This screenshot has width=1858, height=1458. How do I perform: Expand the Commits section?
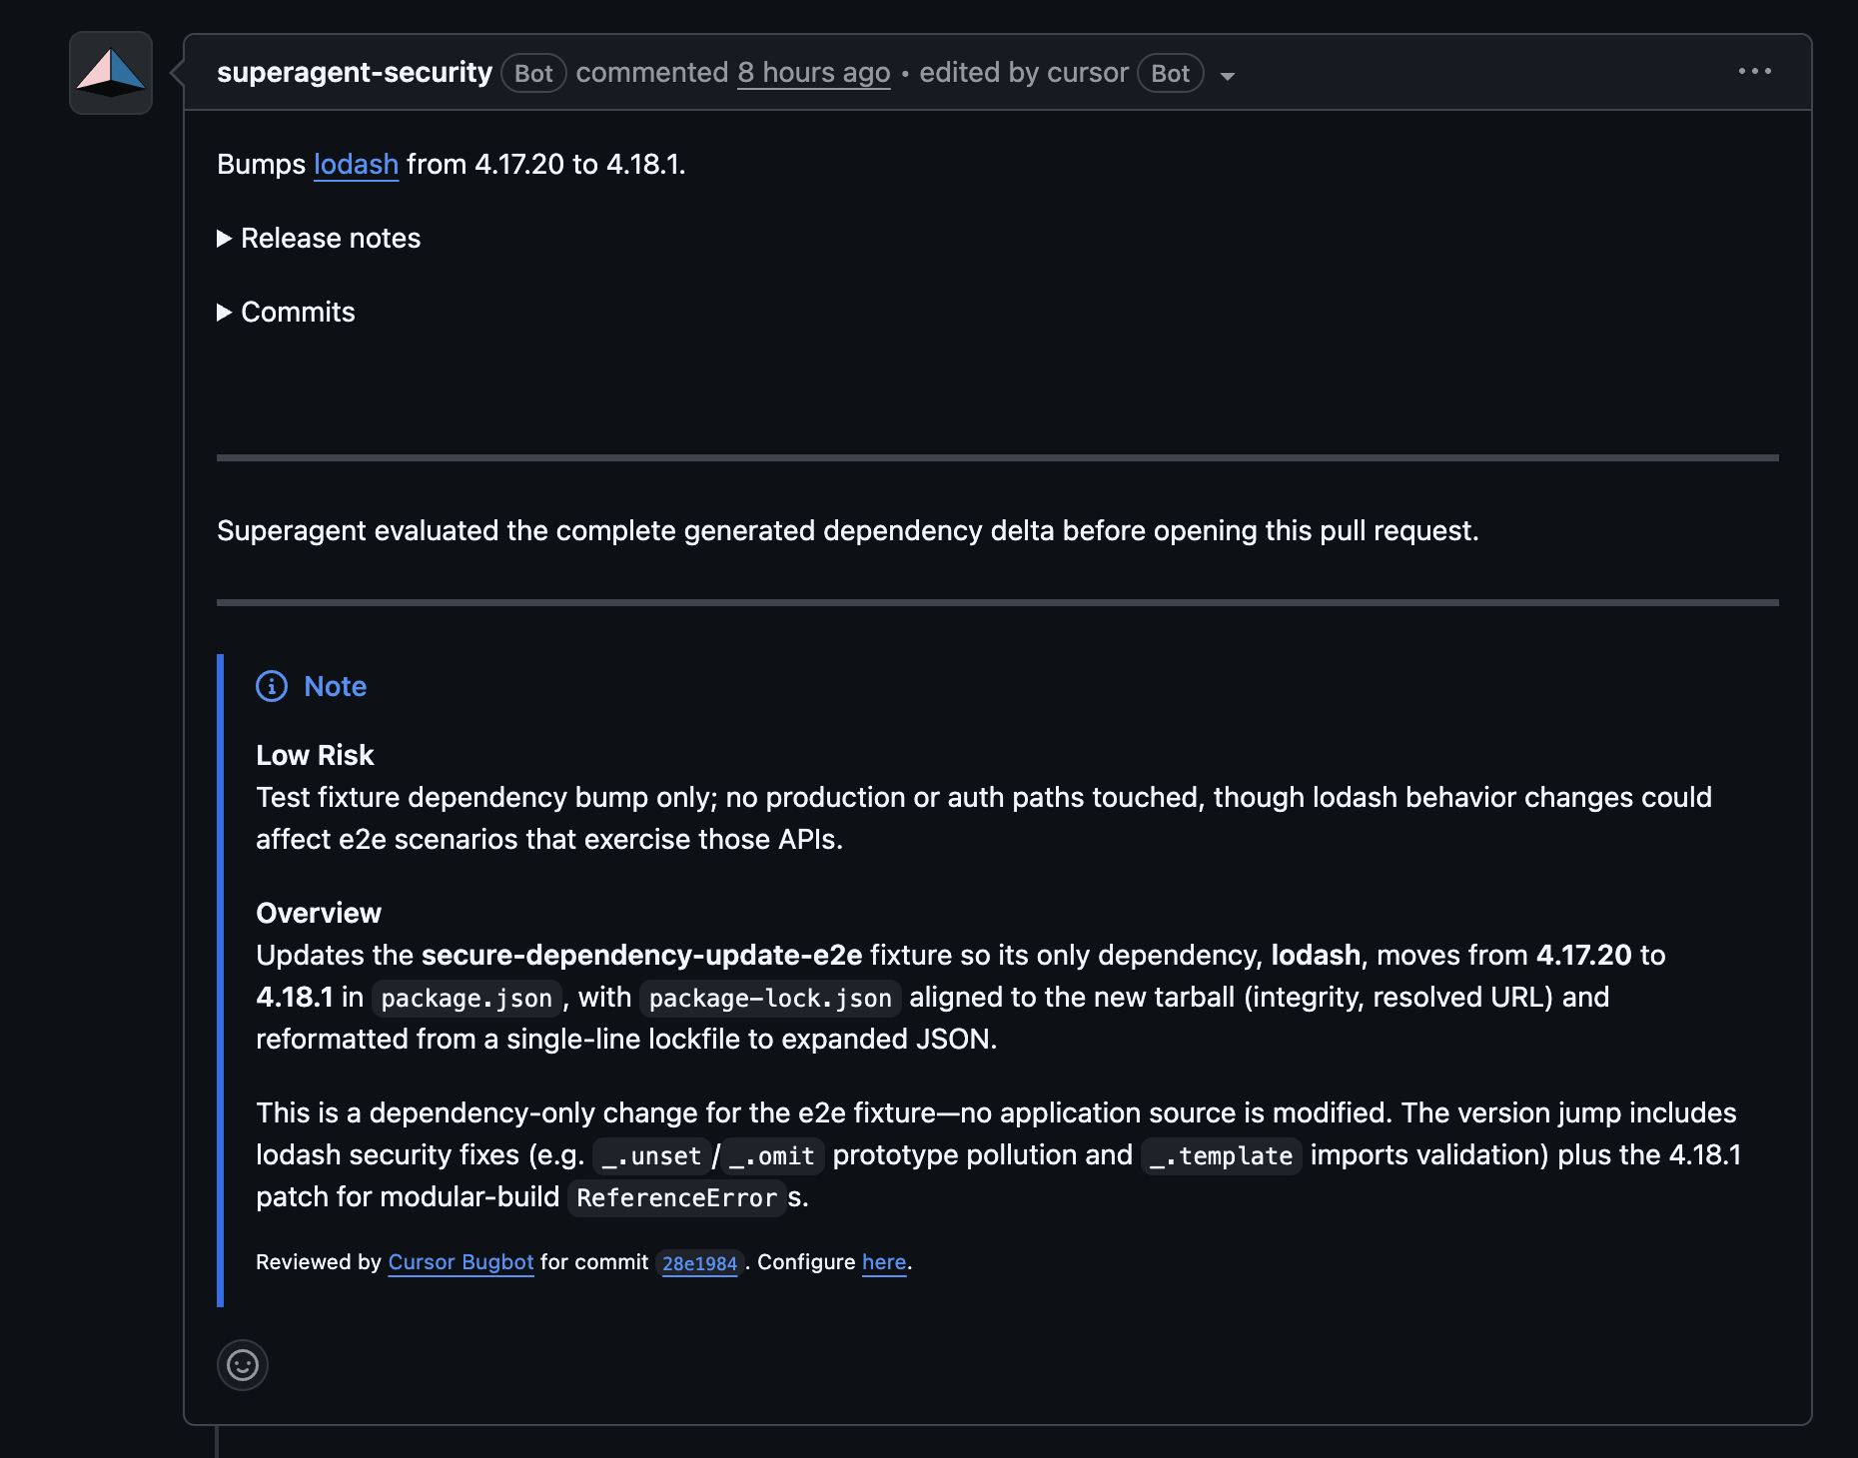pos(286,313)
